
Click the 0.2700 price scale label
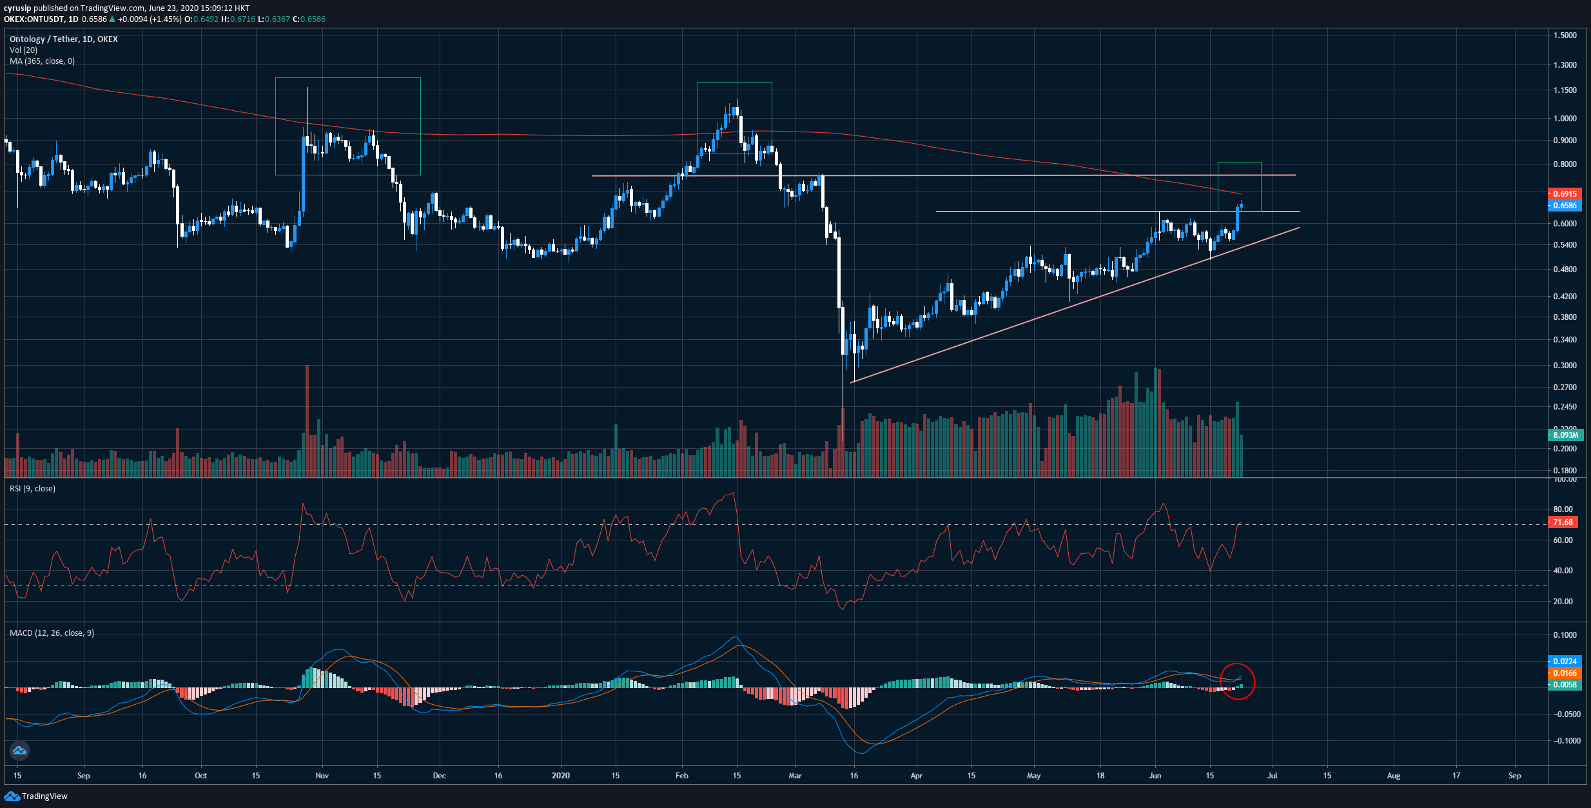1565,388
